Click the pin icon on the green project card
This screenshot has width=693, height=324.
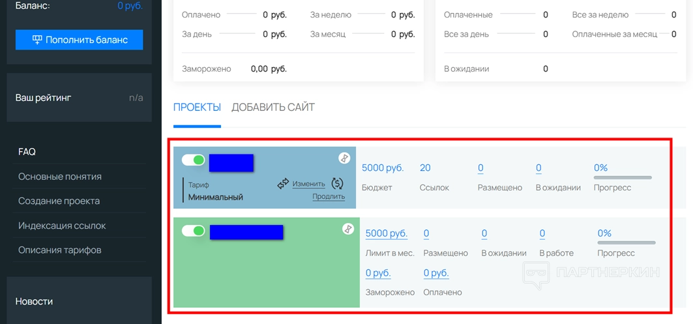tap(348, 229)
